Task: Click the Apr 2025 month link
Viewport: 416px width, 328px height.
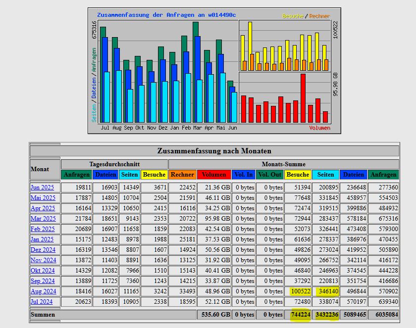Action: [x=43, y=208]
